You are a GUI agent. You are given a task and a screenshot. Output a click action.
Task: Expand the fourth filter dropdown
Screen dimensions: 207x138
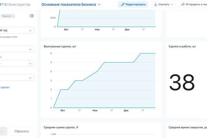(17, 78)
